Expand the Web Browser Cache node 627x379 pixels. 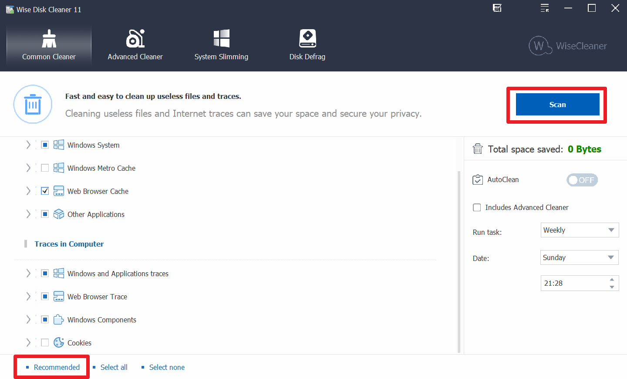[x=28, y=191]
